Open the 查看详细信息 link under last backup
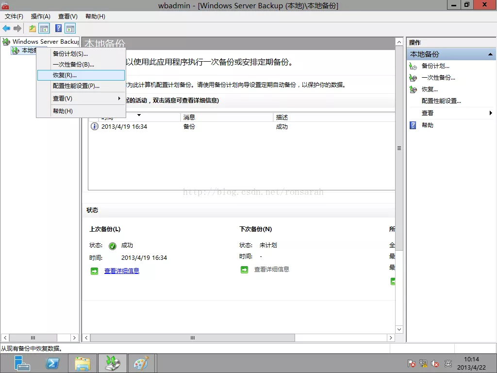 pos(121,271)
